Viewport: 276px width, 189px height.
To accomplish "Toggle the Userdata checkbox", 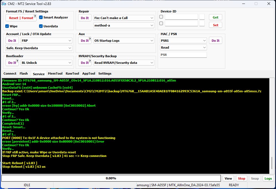I will (x=41, y=26).
